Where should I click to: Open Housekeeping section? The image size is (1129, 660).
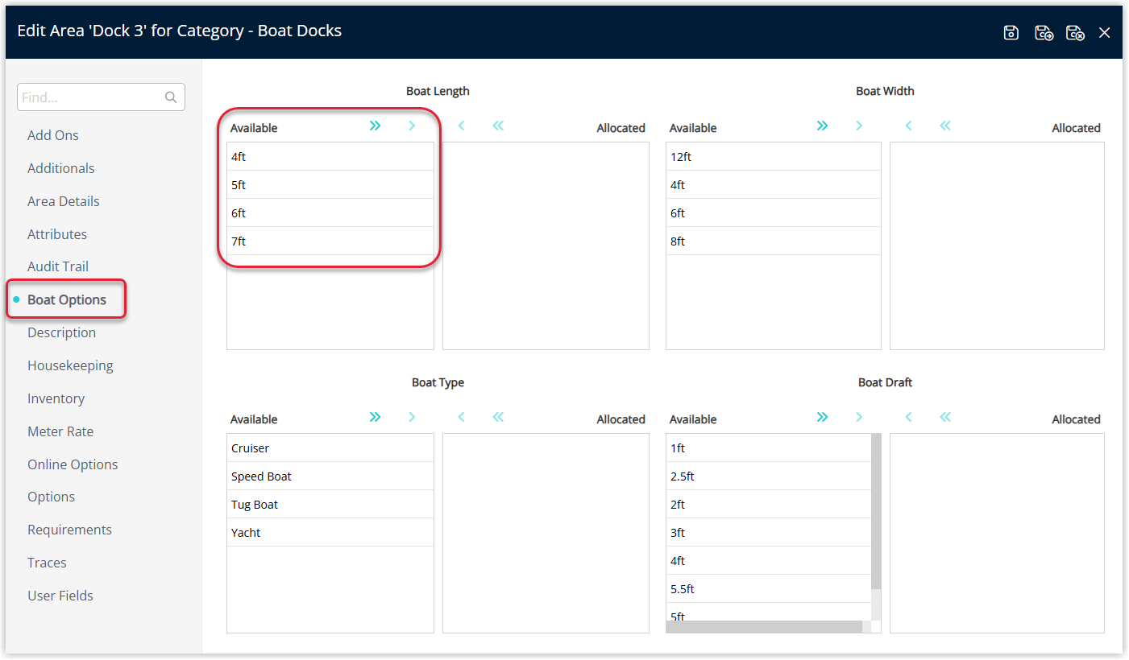70,365
